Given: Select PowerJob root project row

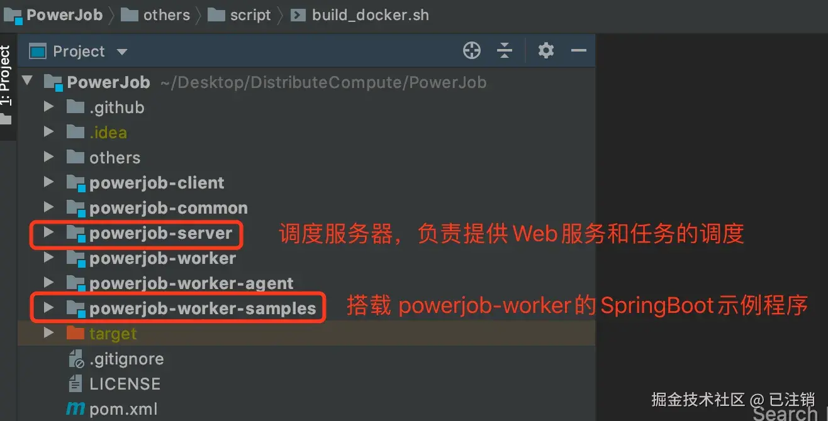Looking at the screenshot, I should coord(306,82).
